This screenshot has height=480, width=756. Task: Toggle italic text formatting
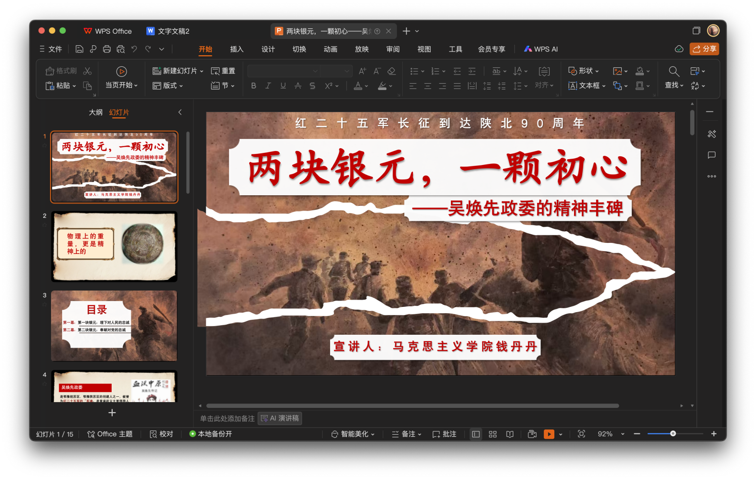[x=268, y=86]
